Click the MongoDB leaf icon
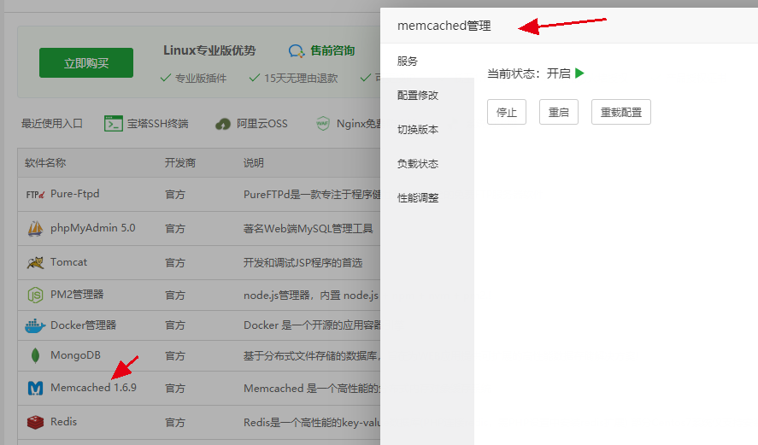 (x=35, y=355)
